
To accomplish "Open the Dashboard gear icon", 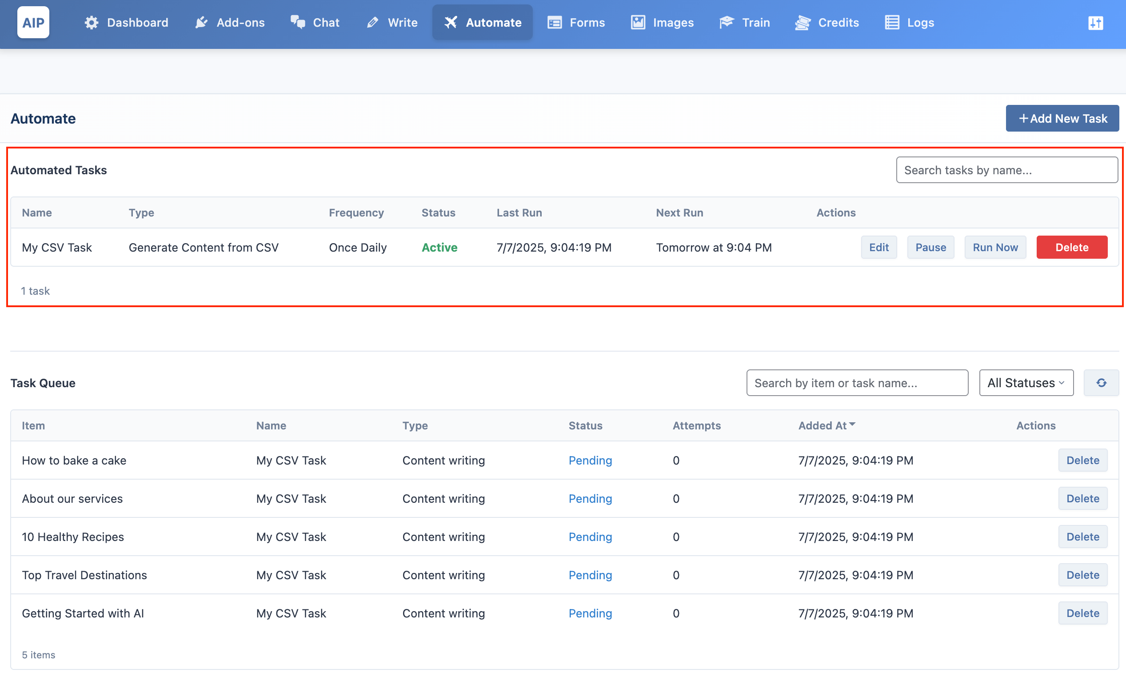I will click(x=91, y=22).
